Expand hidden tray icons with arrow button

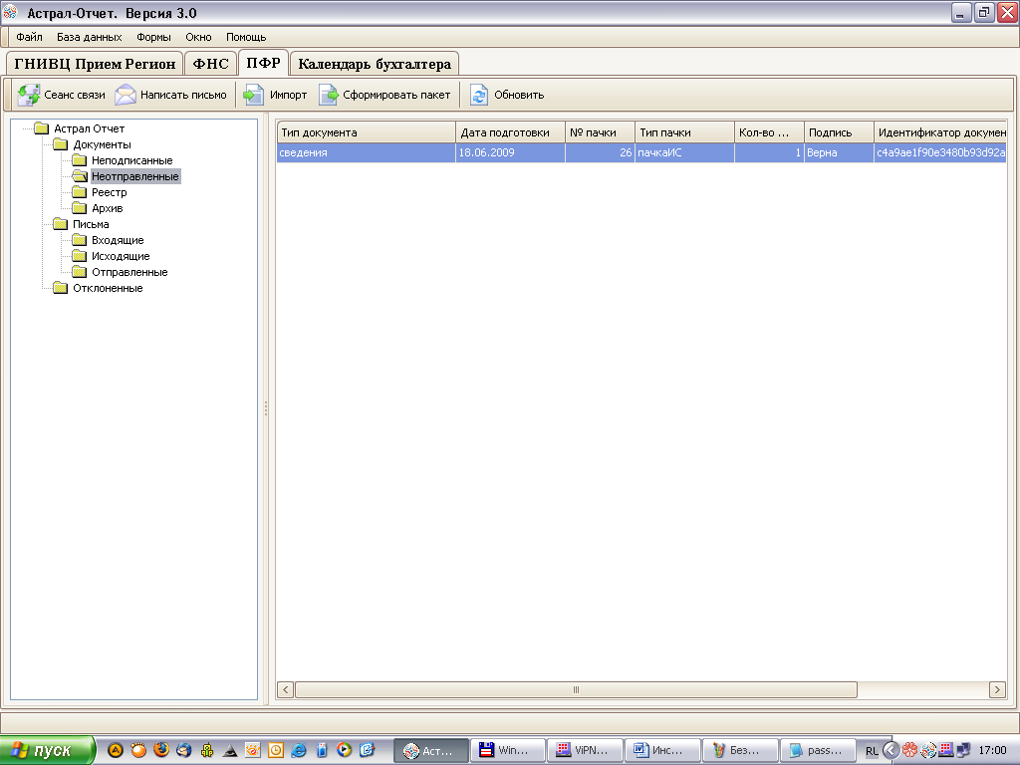tap(891, 750)
